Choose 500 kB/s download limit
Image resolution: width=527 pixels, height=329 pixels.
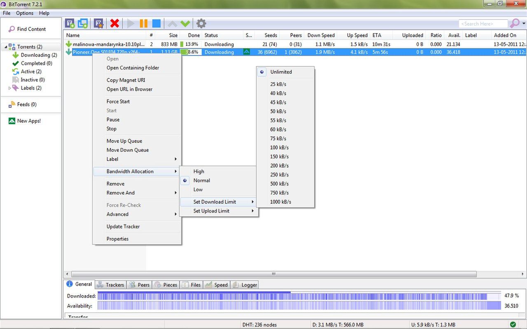tap(285, 184)
